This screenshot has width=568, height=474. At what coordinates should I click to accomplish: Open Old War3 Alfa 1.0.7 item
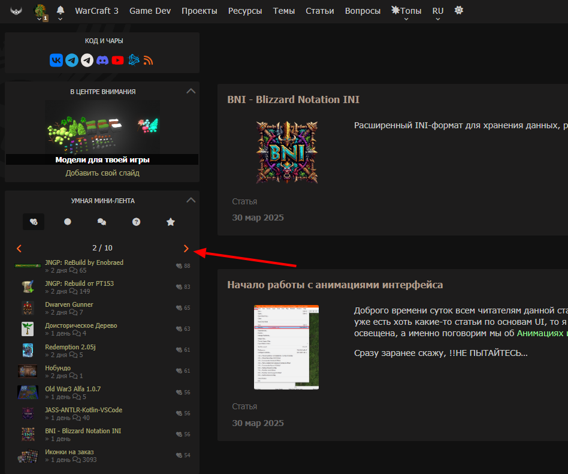(73, 389)
